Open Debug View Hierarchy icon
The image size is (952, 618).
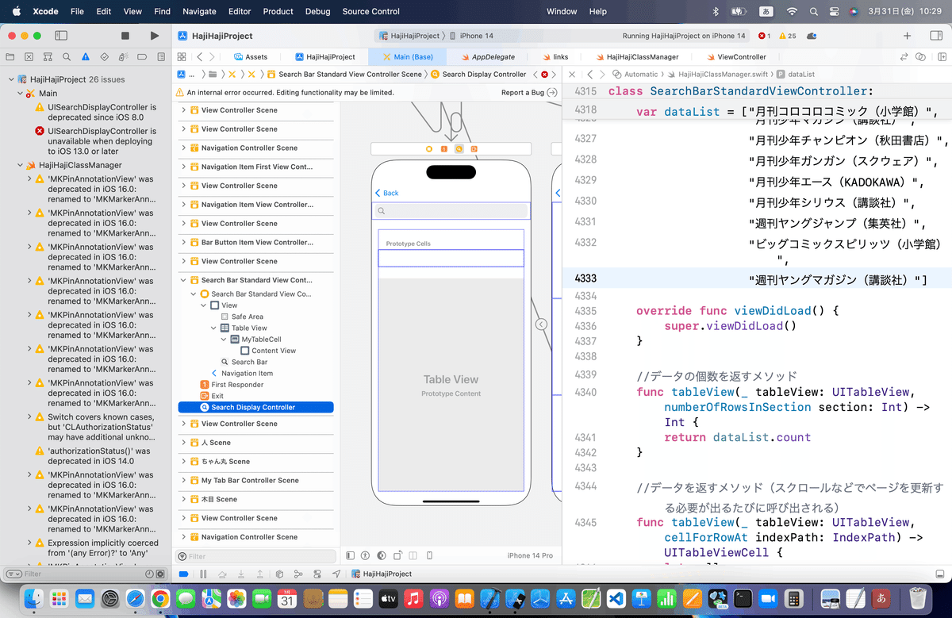279,574
